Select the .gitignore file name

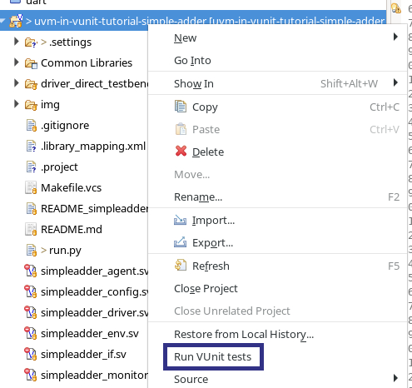tap(65, 126)
